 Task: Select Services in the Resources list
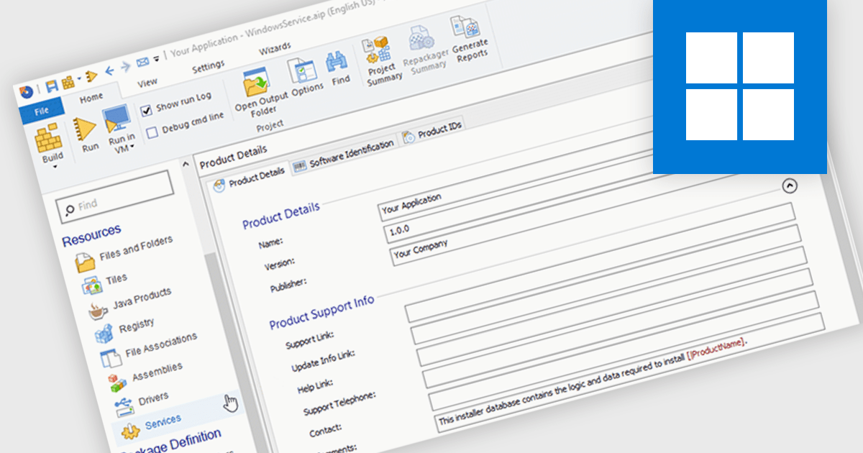[163, 420]
